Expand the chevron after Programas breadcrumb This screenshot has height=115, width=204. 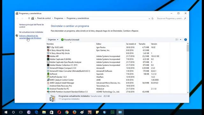[65, 19]
